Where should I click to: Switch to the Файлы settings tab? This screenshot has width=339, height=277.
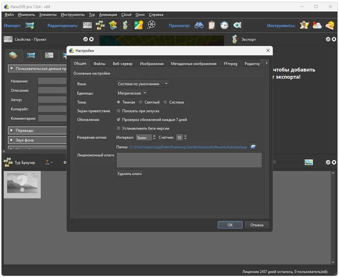pos(100,64)
